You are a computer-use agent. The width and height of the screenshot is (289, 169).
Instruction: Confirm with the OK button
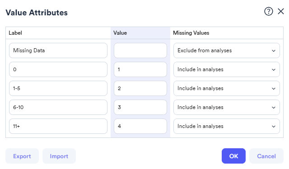click(233, 156)
